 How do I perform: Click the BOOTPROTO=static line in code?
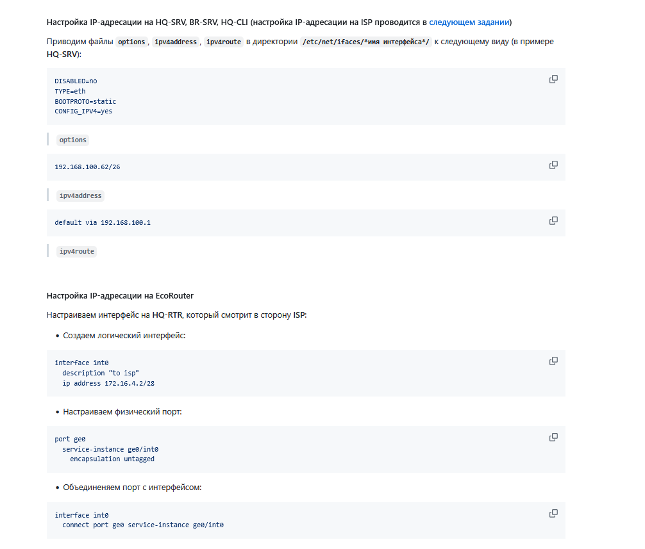85,101
